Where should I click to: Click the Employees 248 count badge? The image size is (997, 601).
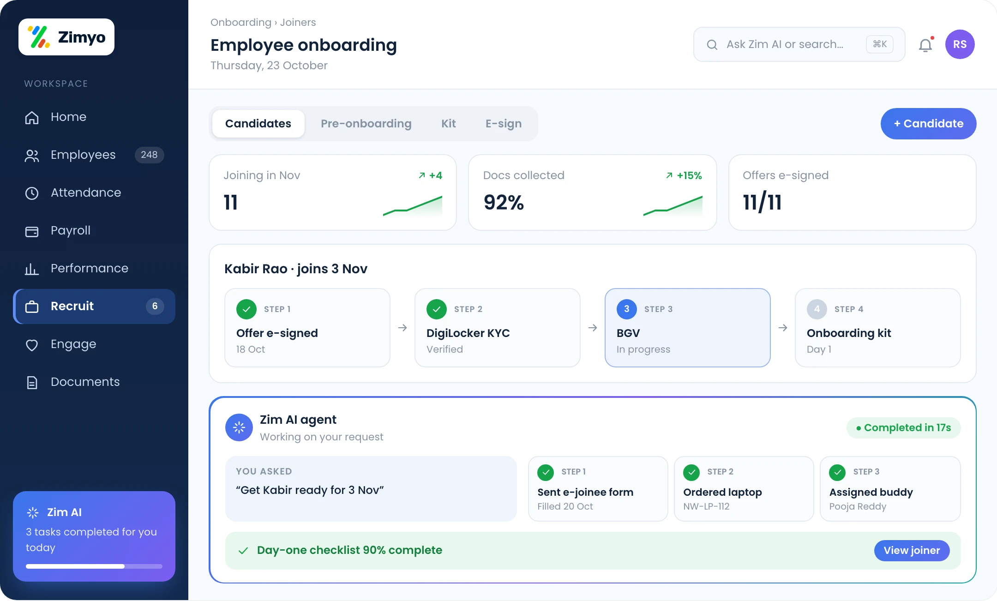click(x=149, y=155)
